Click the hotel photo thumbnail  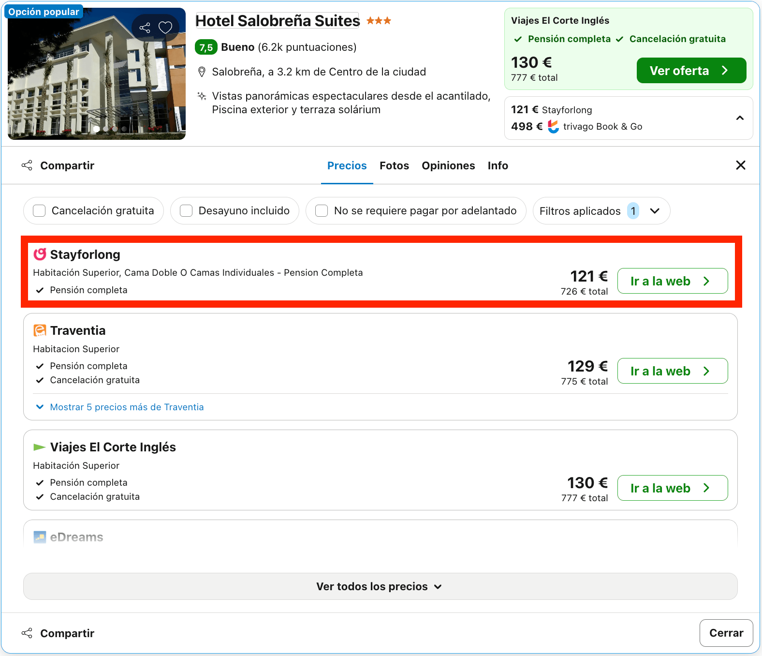(x=97, y=74)
